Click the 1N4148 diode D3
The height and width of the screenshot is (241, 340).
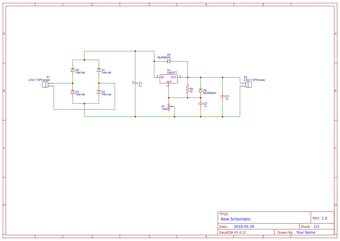(72, 92)
